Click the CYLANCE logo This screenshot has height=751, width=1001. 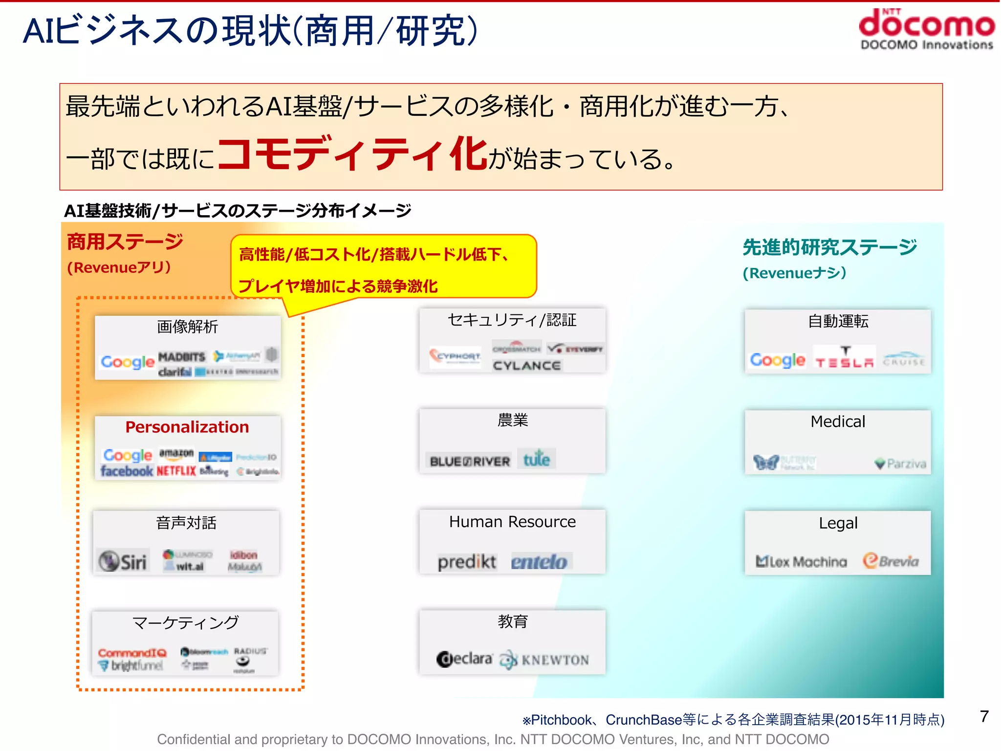pyautogui.click(x=526, y=366)
